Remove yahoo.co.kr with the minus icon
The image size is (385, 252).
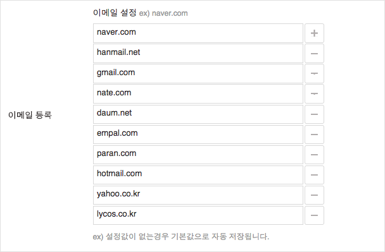pyautogui.click(x=314, y=195)
